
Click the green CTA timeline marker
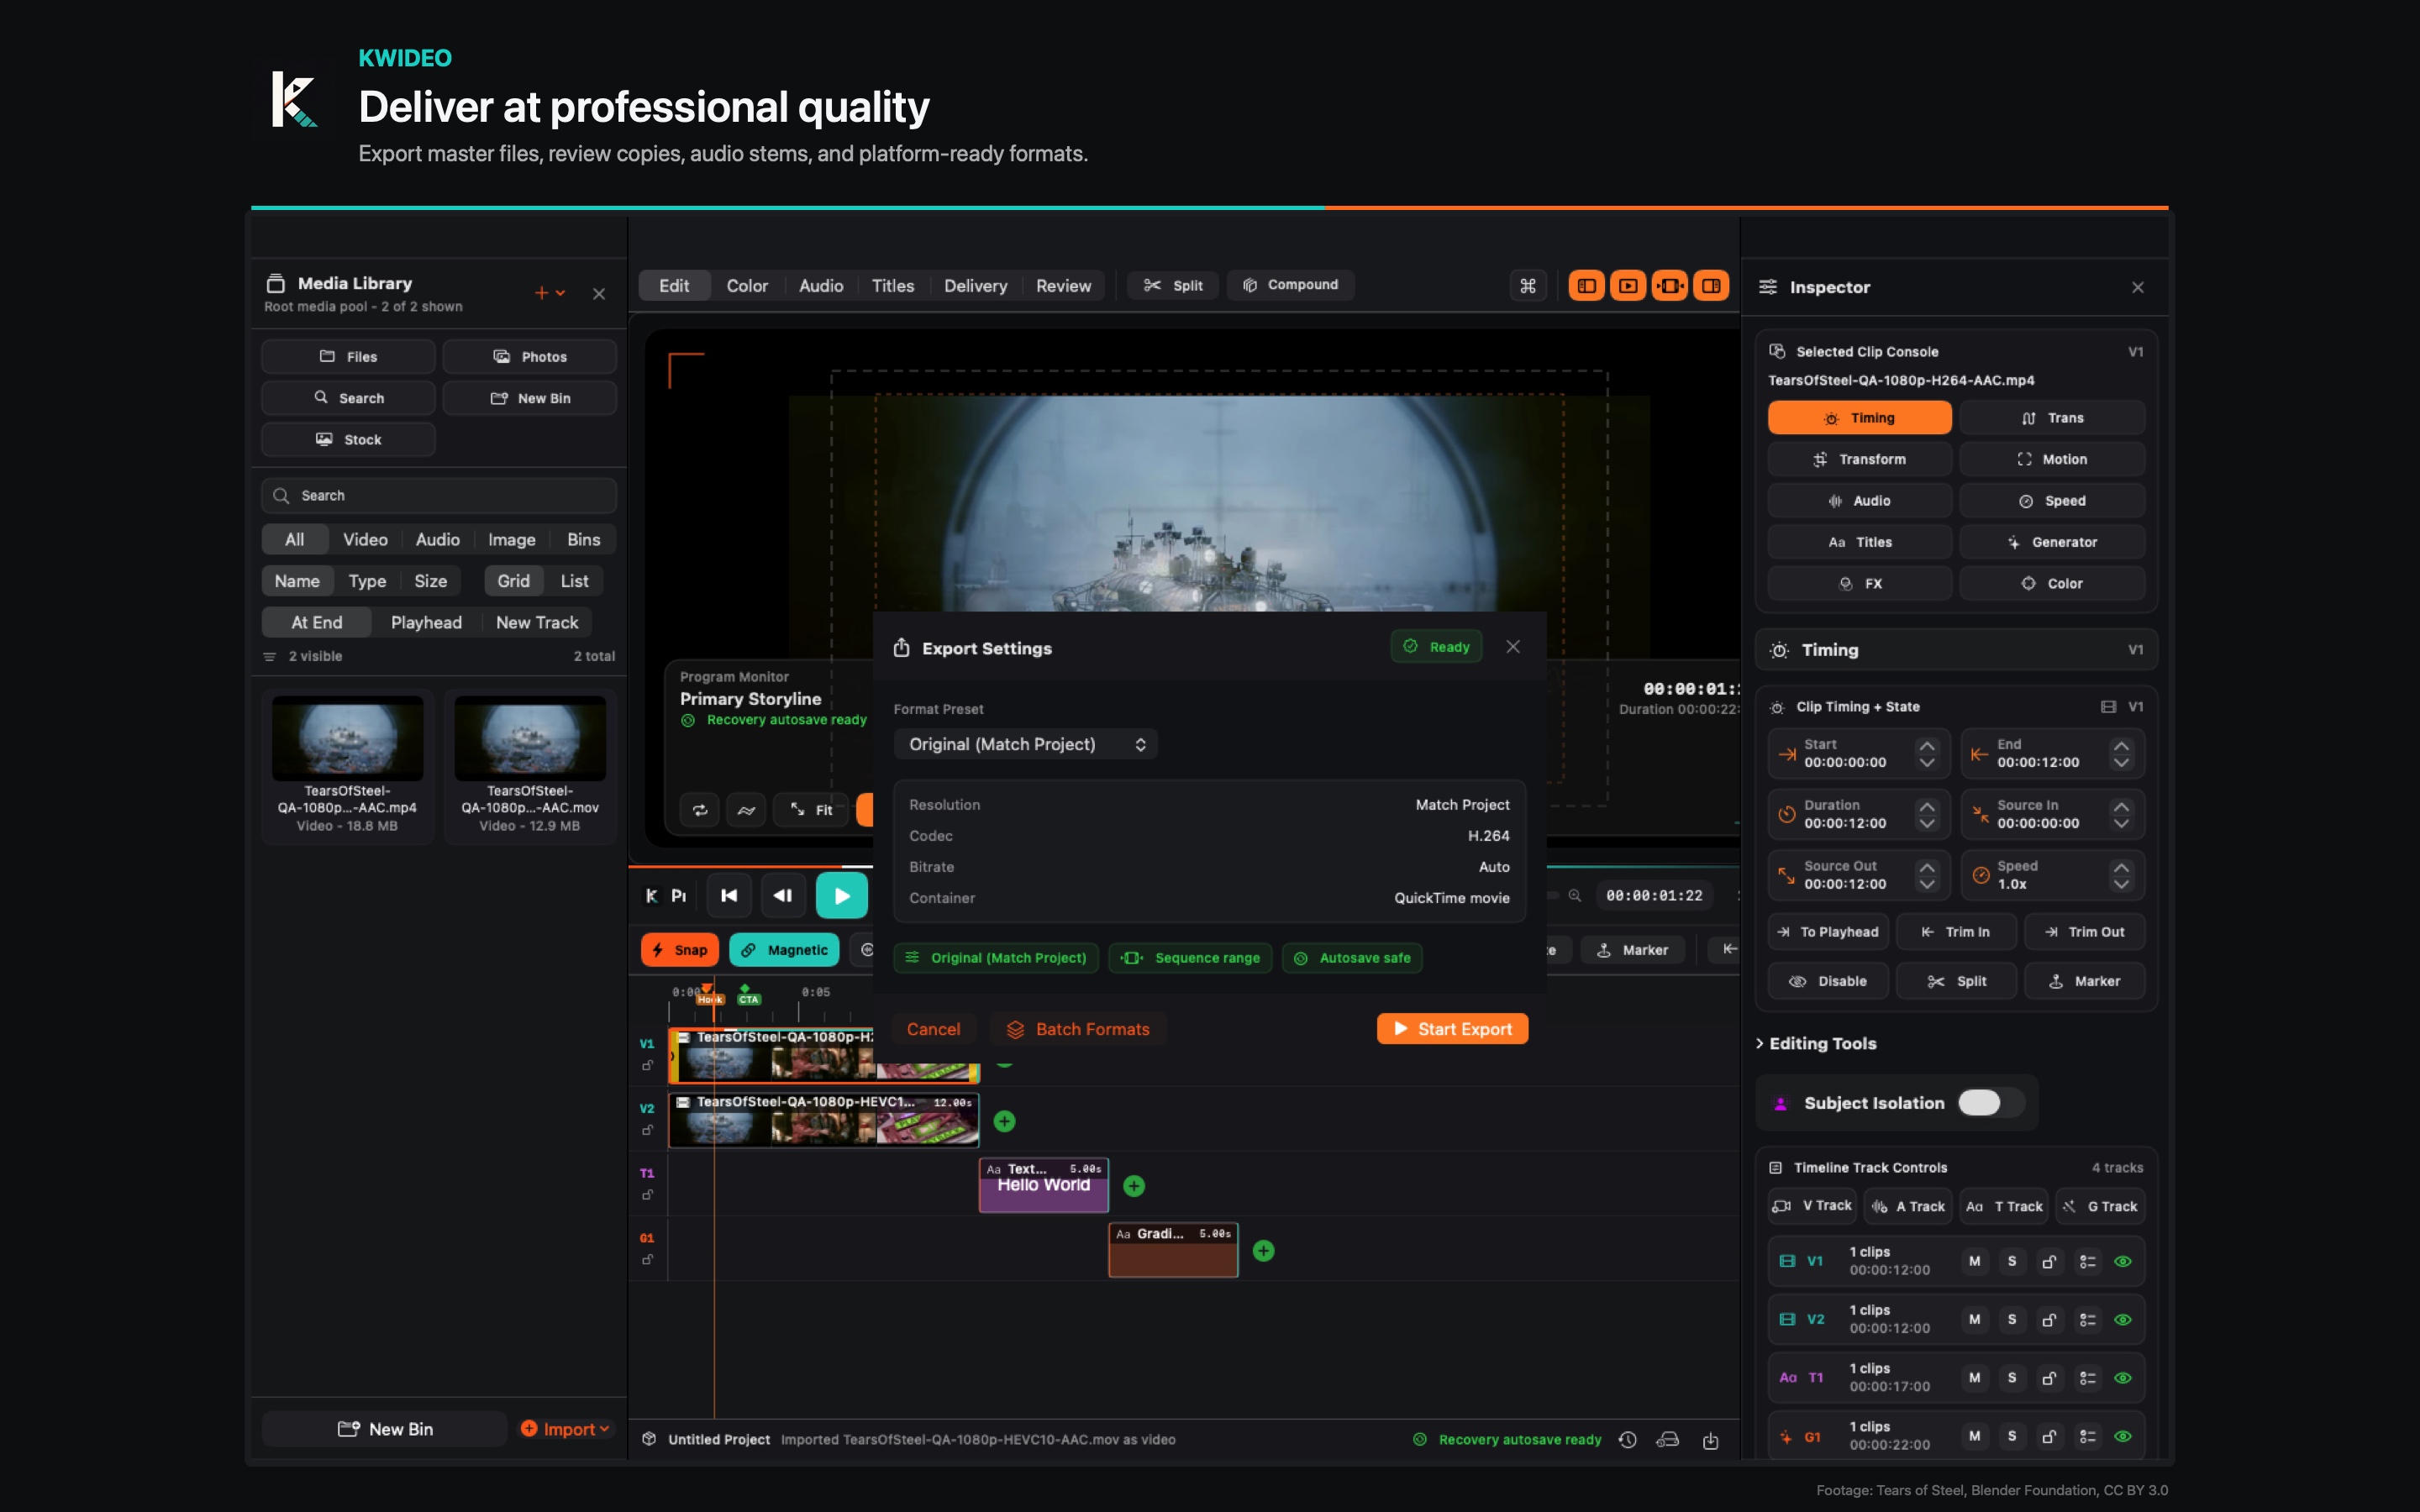point(748,995)
